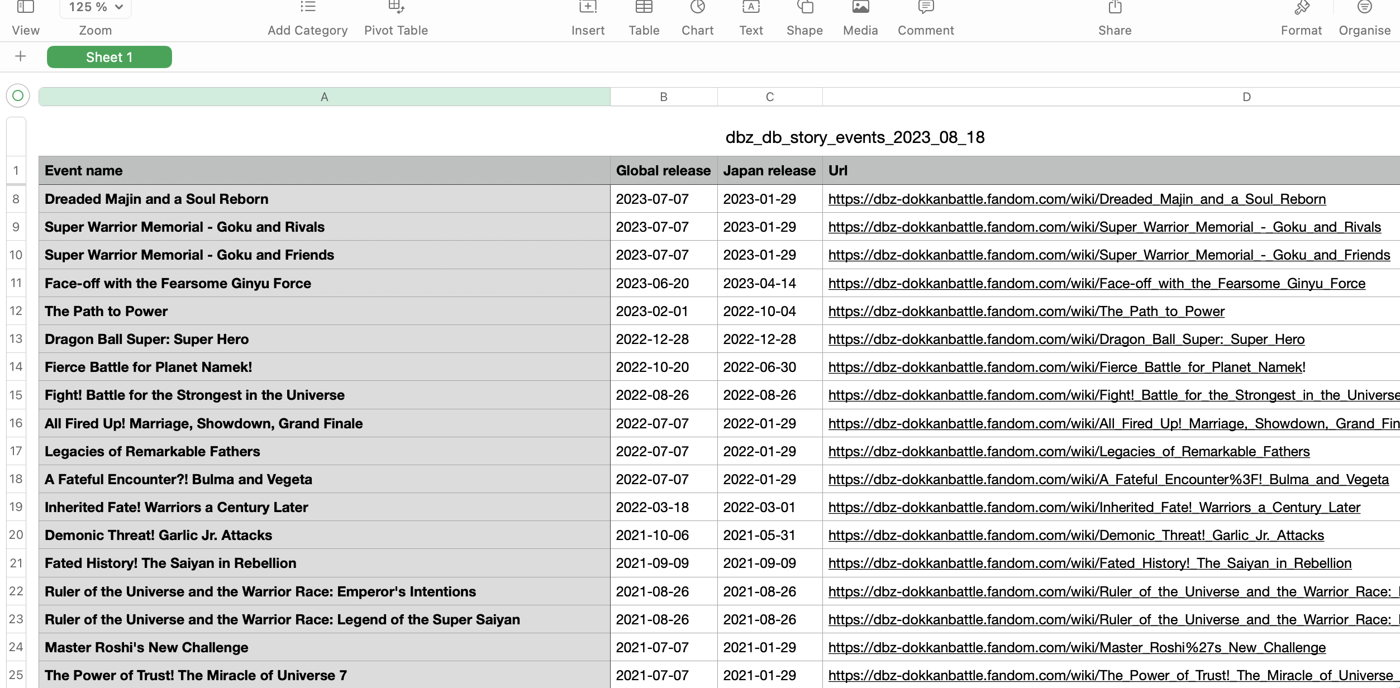Open the Legacies_of_Remarkable_Fathers link
The image size is (1400, 688).
pos(1069,452)
